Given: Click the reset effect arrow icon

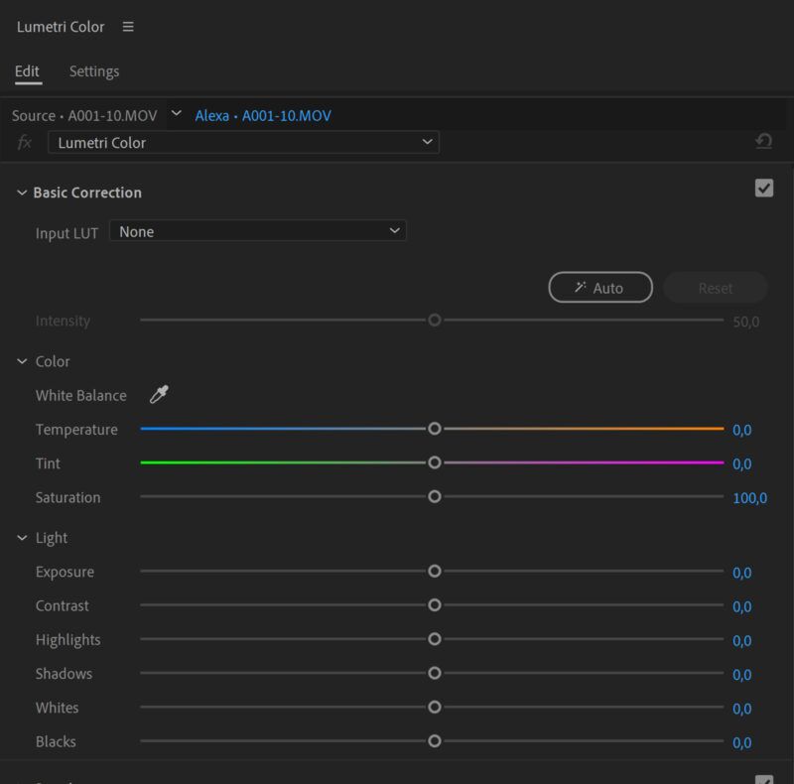Looking at the screenshot, I should (763, 142).
